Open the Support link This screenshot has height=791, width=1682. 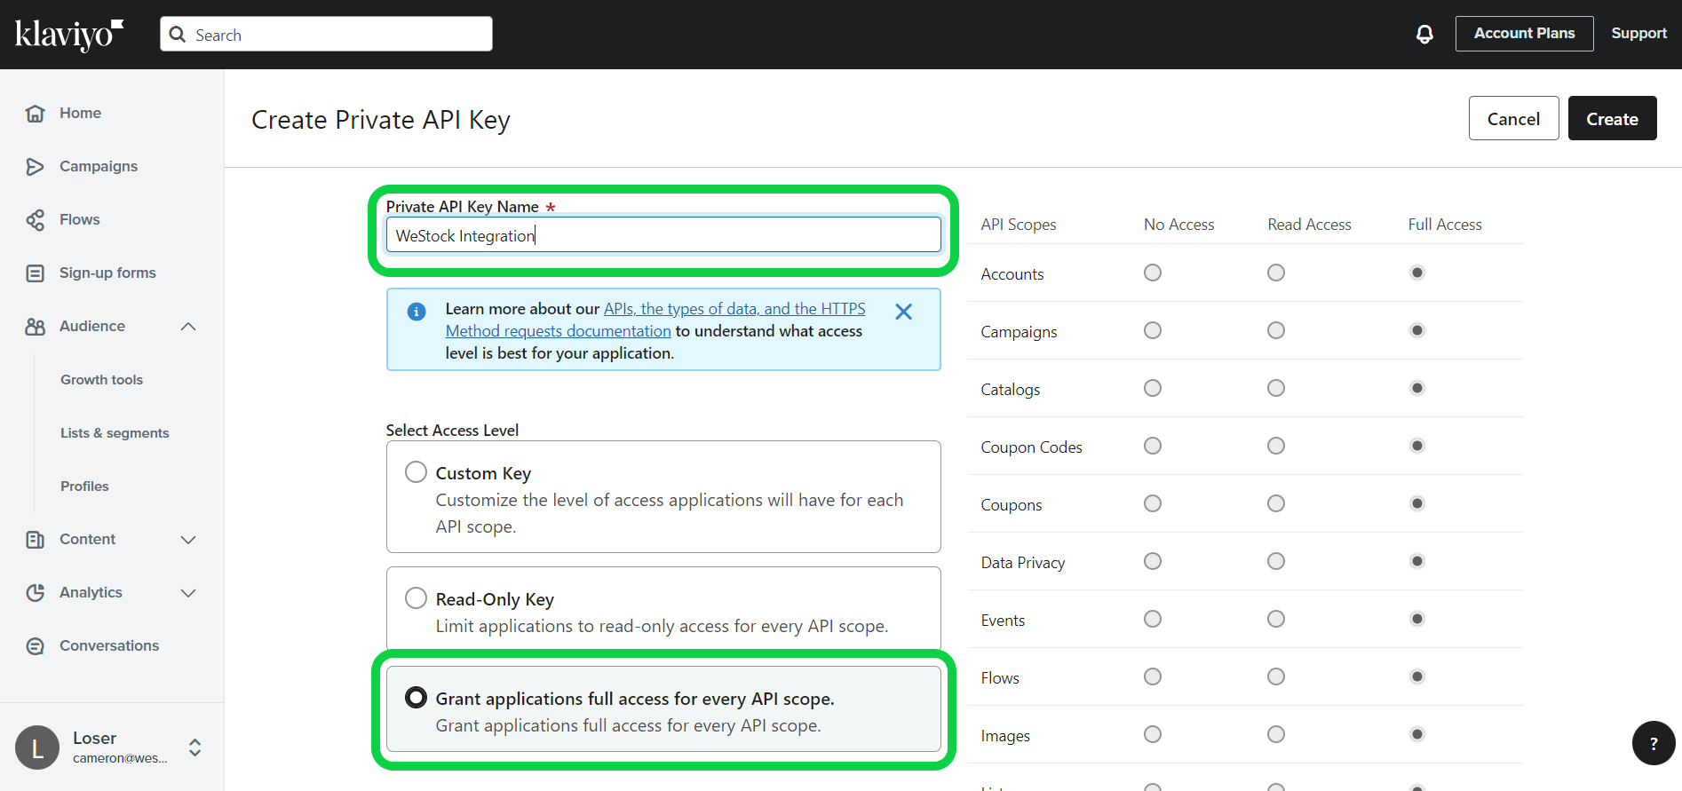[x=1638, y=34]
